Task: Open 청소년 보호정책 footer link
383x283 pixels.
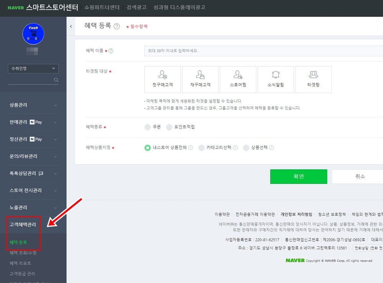Action: point(332,214)
